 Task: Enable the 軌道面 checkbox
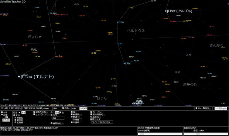72,114
